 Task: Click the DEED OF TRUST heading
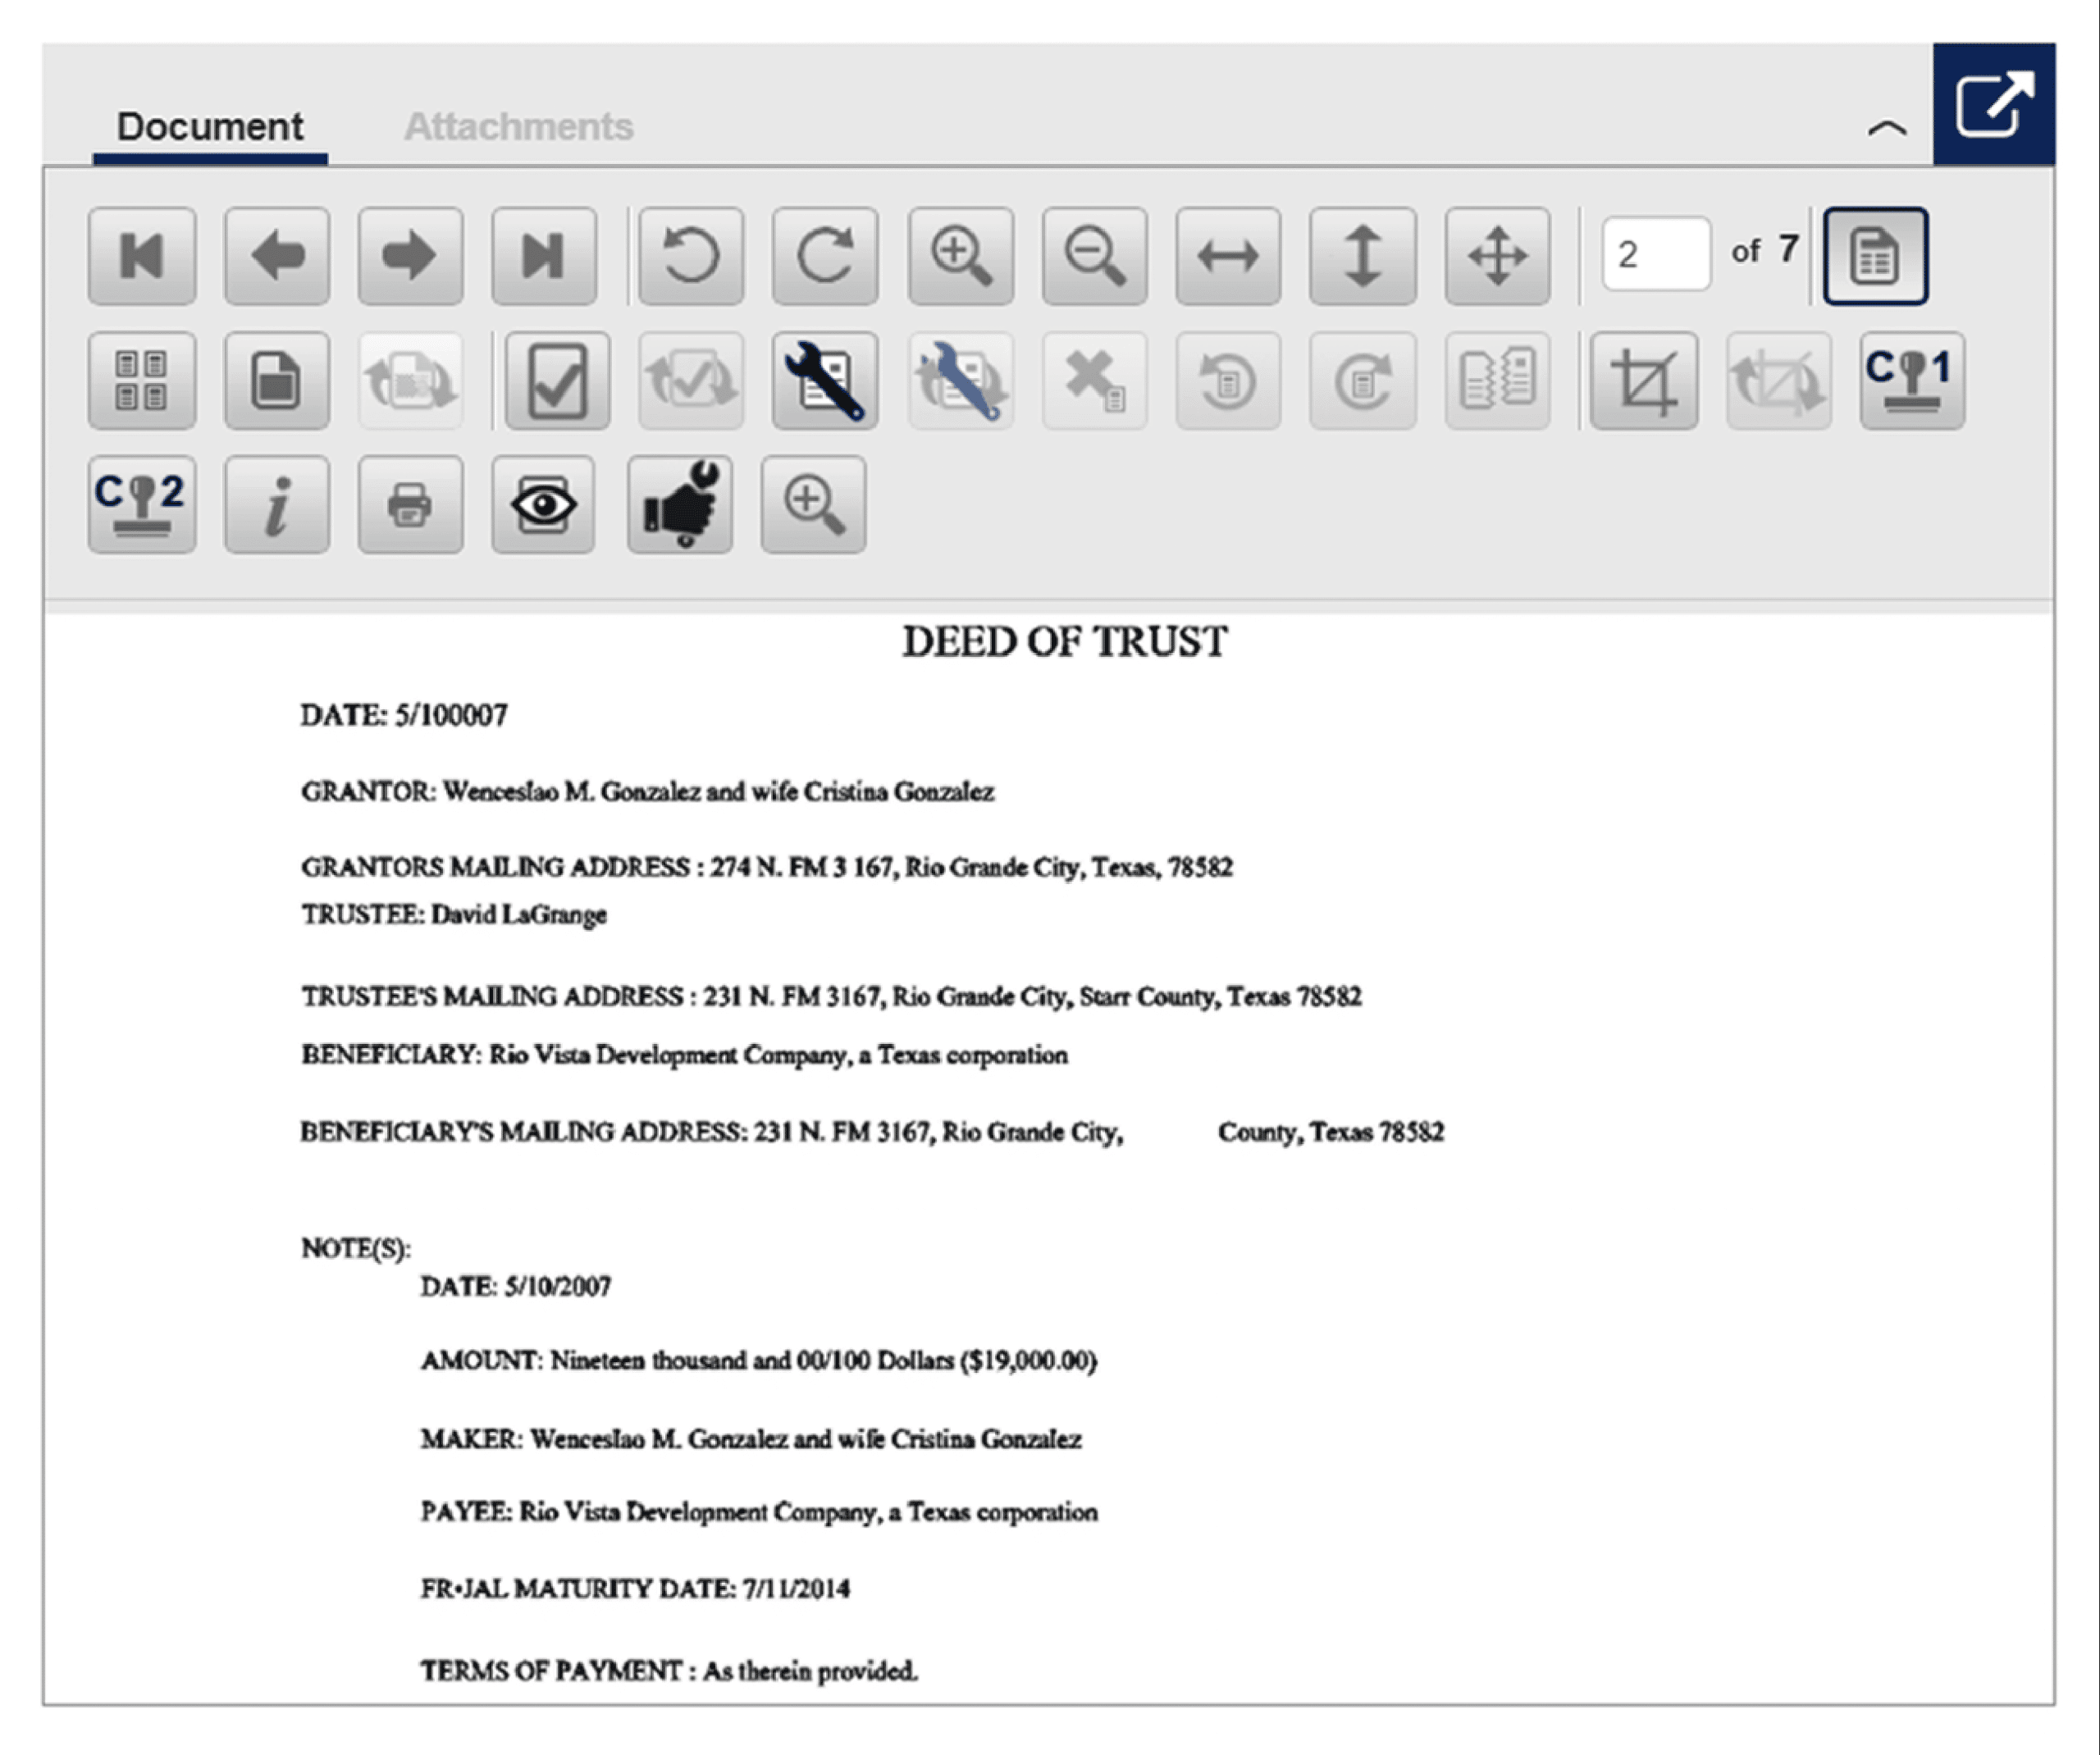click(1064, 642)
